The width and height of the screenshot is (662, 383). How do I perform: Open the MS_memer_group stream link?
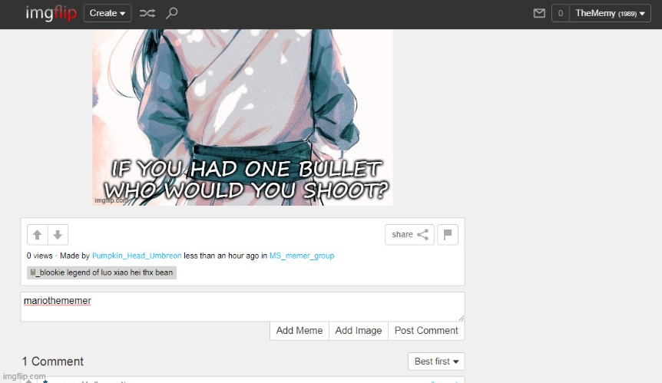[x=302, y=256]
